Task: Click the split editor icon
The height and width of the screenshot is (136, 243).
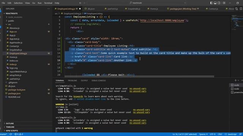Action: tap(241, 9)
